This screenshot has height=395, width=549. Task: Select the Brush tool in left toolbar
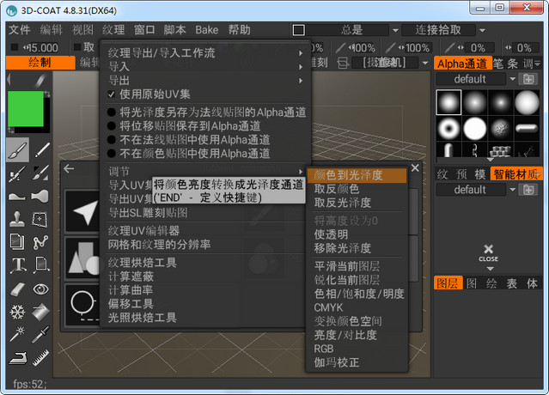coord(17,150)
